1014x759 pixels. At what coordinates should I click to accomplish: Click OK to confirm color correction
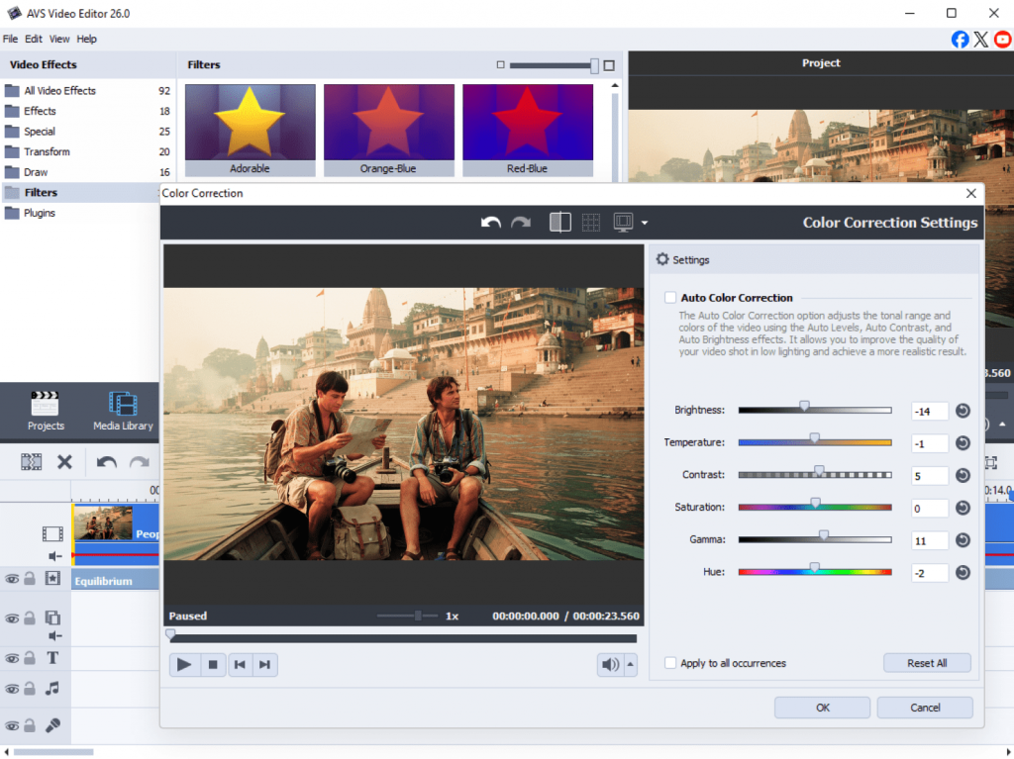(x=822, y=708)
